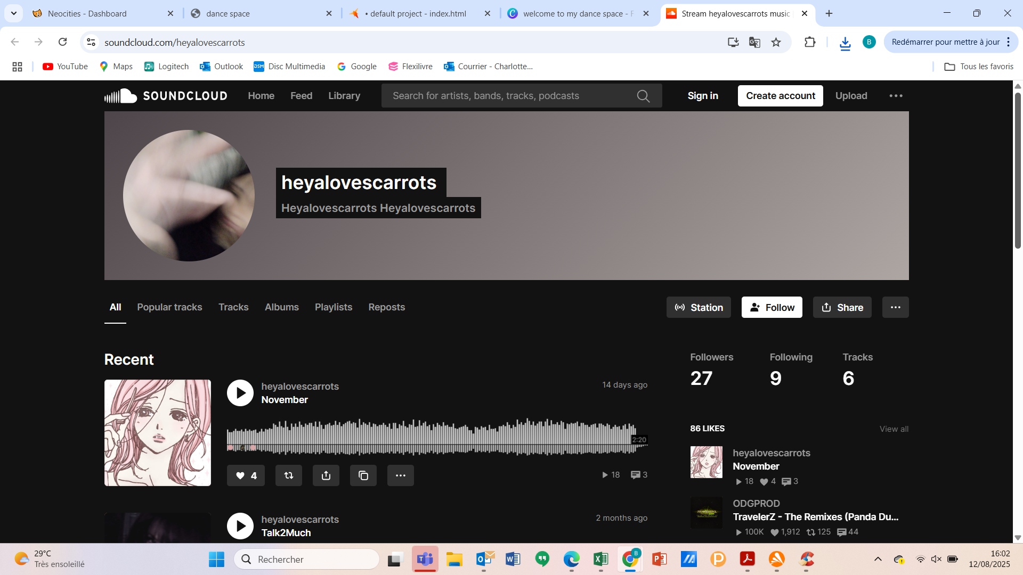1023x575 pixels.
Task: Switch to the Reposts tab
Action: click(x=386, y=307)
